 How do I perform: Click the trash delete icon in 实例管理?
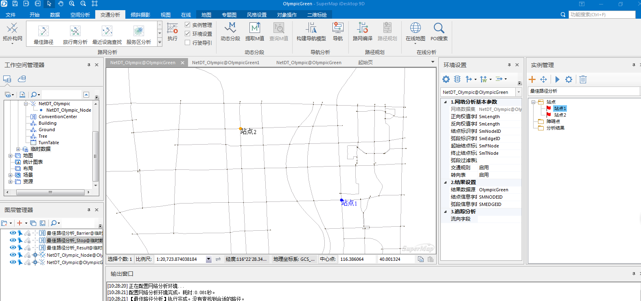583,79
